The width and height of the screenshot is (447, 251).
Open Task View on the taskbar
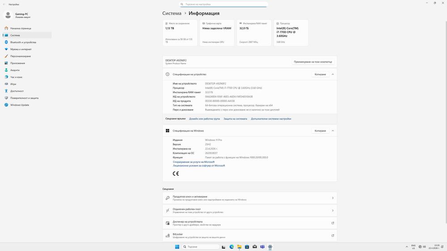(x=223, y=247)
